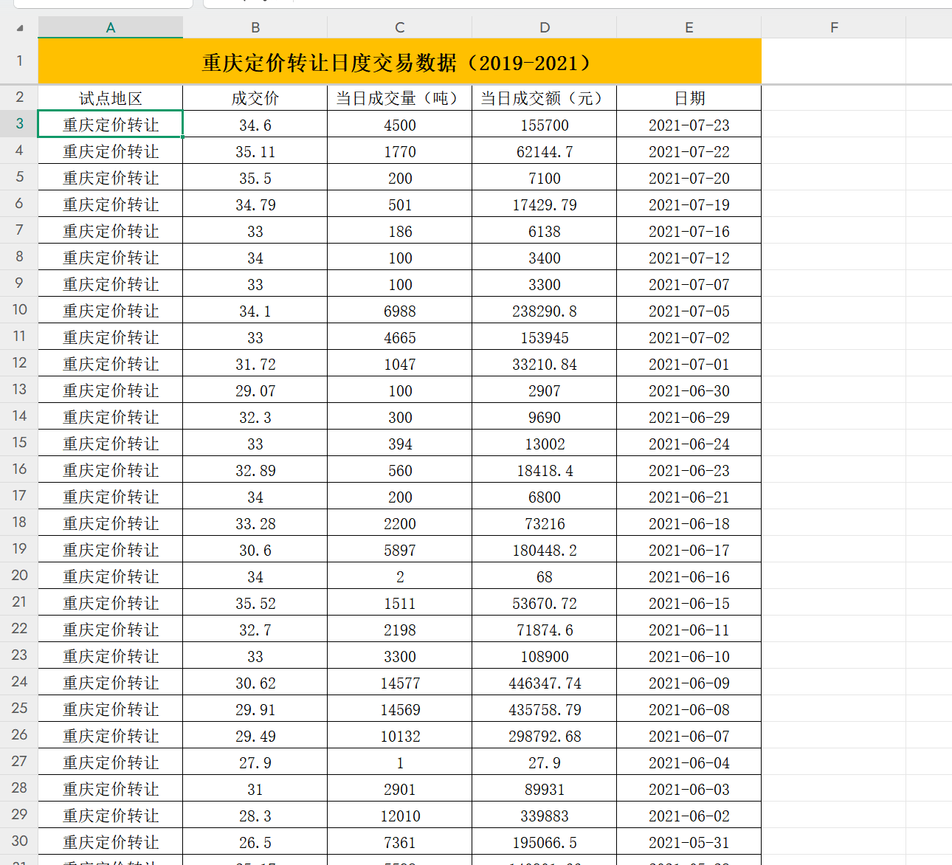Click price cell 29.07
The width and height of the screenshot is (952, 865).
(255, 390)
